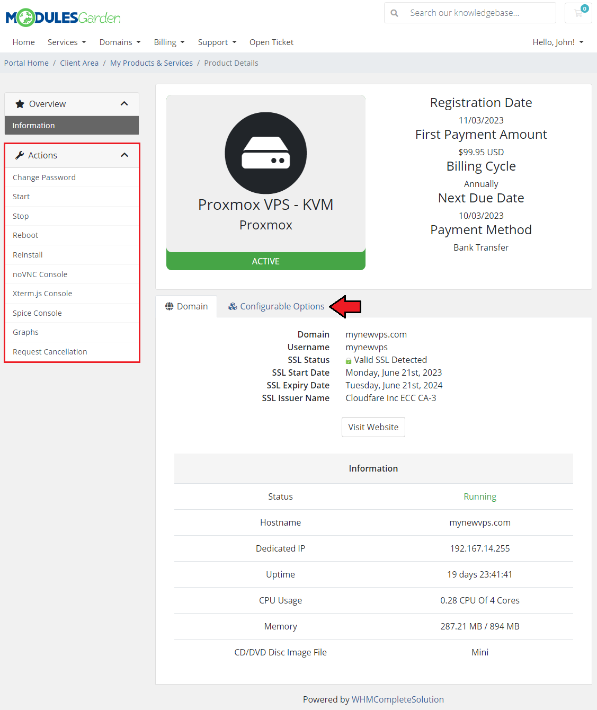Open the Graphs action
This screenshot has width=597, height=710.
click(72, 332)
